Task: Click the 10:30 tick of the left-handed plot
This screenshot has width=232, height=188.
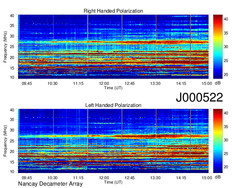Action: pos(53,178)
